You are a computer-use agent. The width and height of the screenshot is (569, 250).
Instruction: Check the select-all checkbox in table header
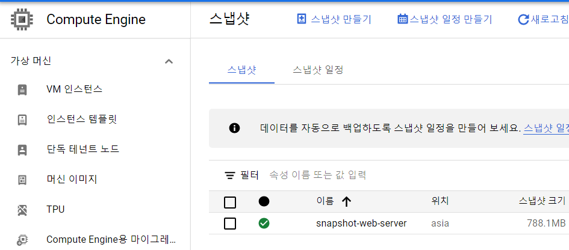click(230, 203)
